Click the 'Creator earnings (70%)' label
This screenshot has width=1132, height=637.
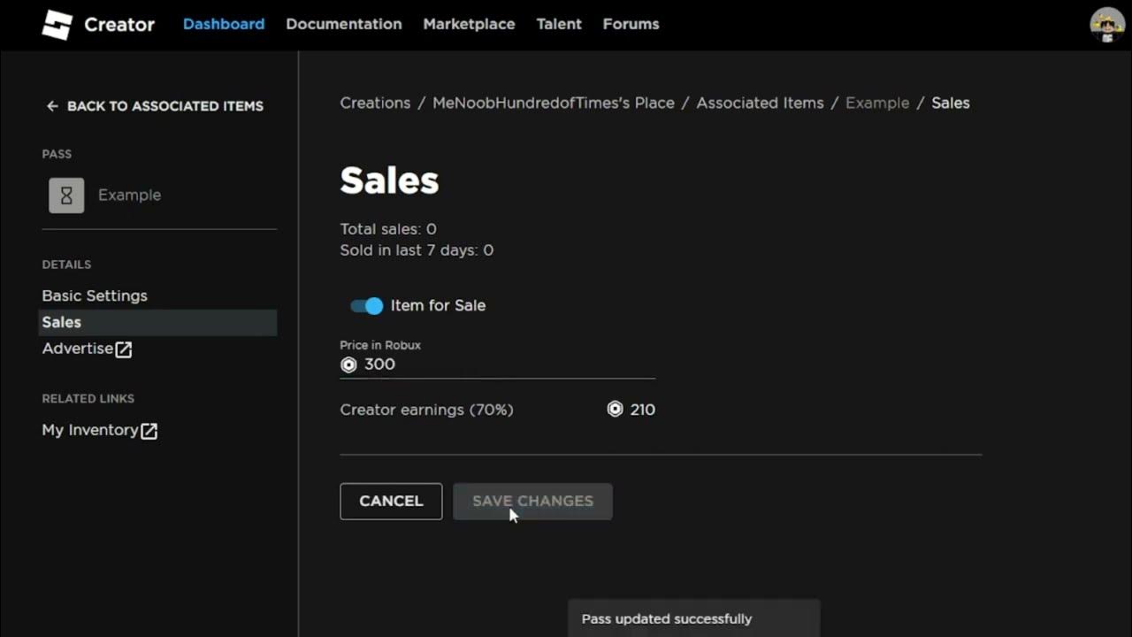(426, 410)
